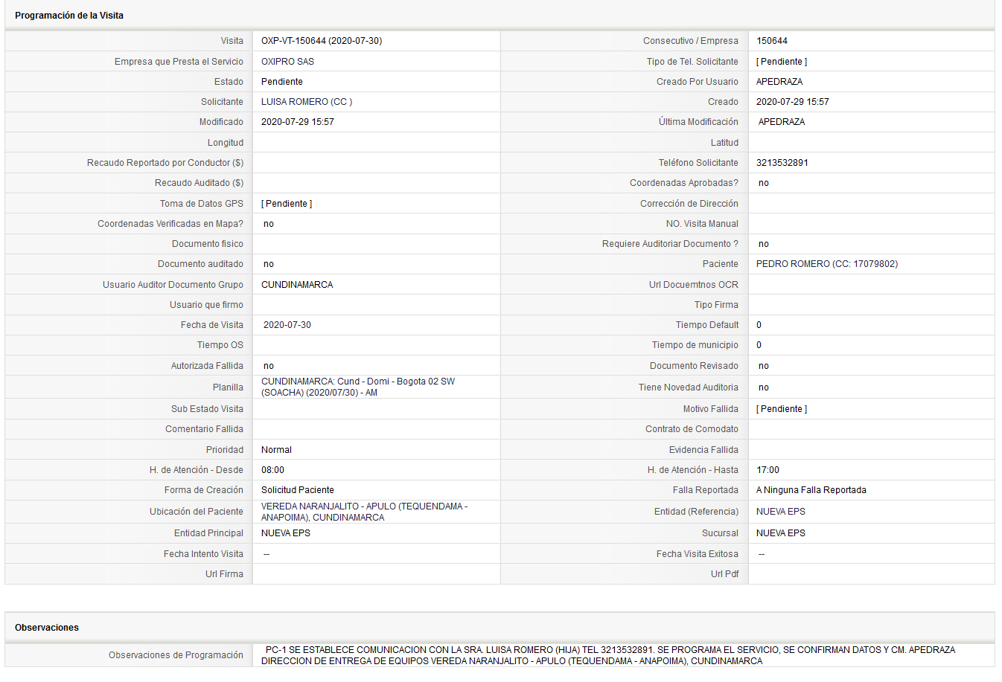Select the consecutivo value 150644
The image size is (1002, 682).
tap(772, 41)
